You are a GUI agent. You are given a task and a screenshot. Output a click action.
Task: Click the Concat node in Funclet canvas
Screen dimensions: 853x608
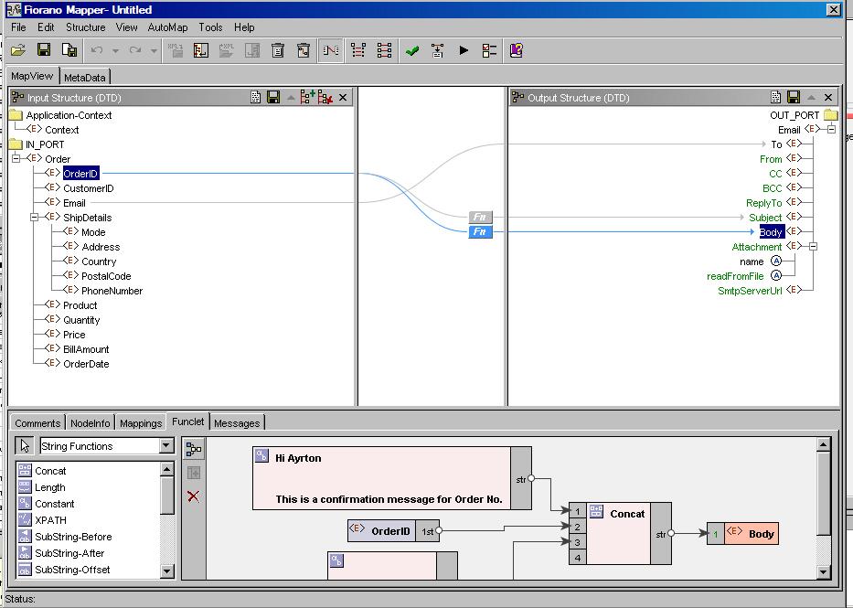[x=619, y=533]
